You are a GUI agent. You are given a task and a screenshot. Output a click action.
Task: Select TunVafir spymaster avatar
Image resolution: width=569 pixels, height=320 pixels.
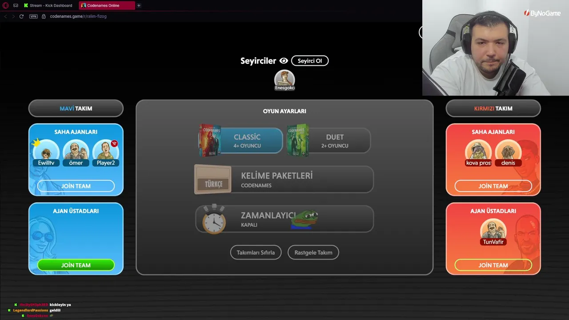pos(493,232)
